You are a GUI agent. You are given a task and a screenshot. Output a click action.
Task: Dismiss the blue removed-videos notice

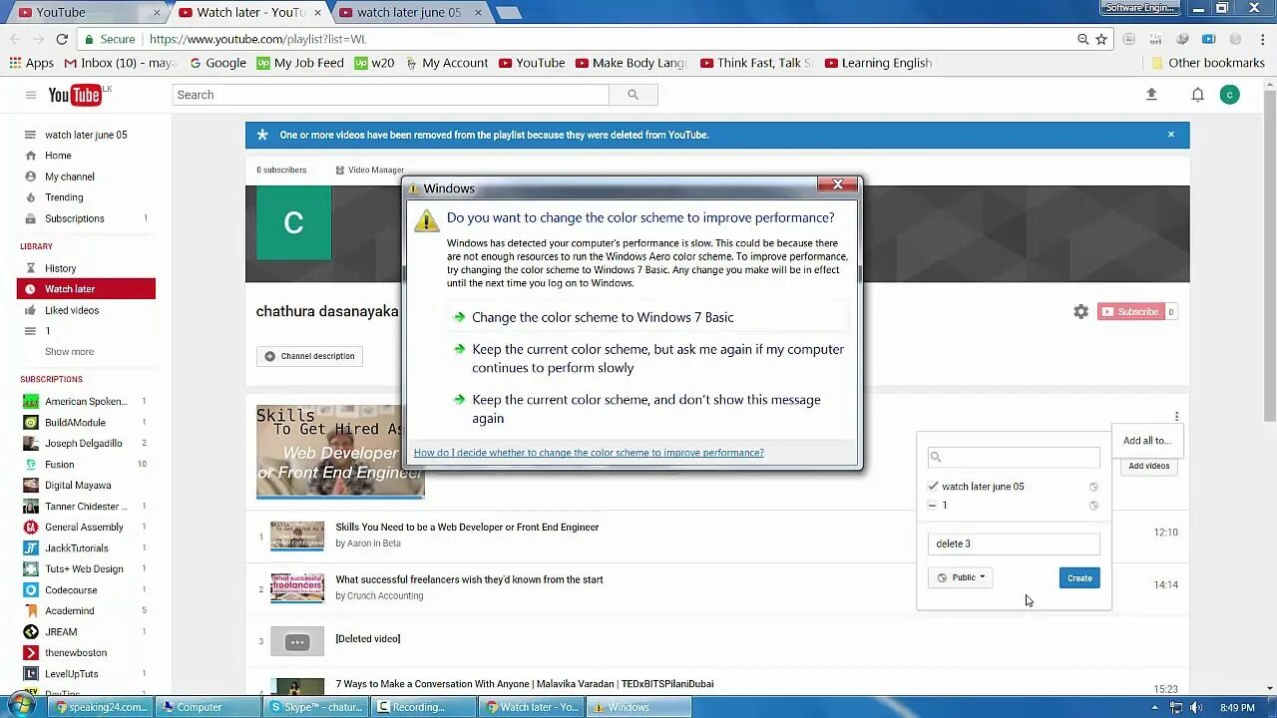coord(1171,134)
